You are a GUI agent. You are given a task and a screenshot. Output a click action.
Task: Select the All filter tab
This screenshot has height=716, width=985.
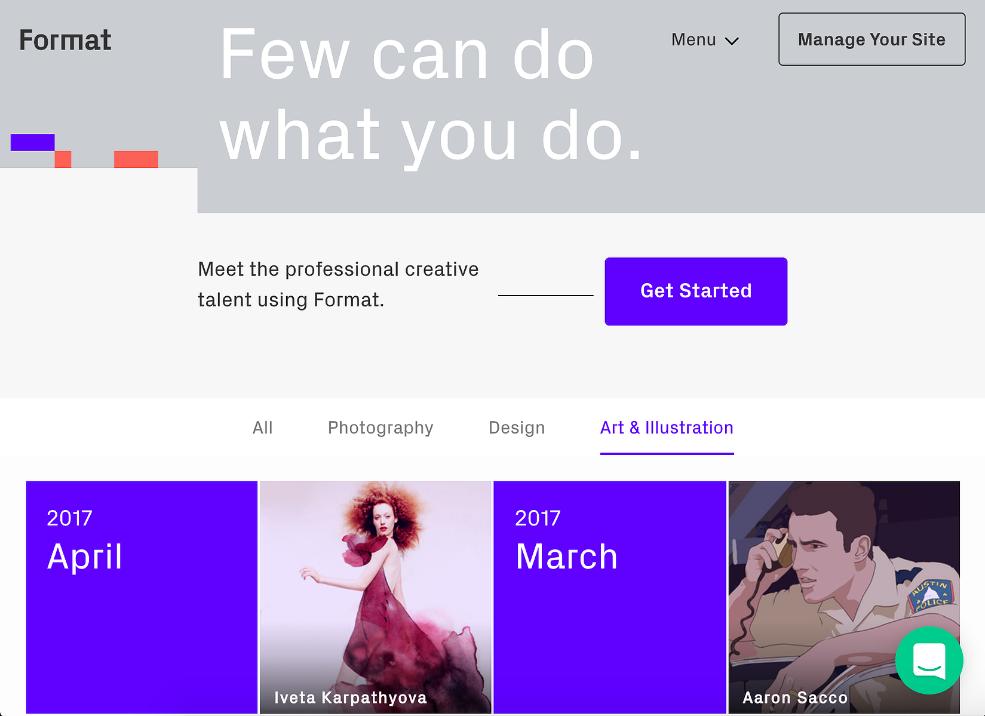263,428
